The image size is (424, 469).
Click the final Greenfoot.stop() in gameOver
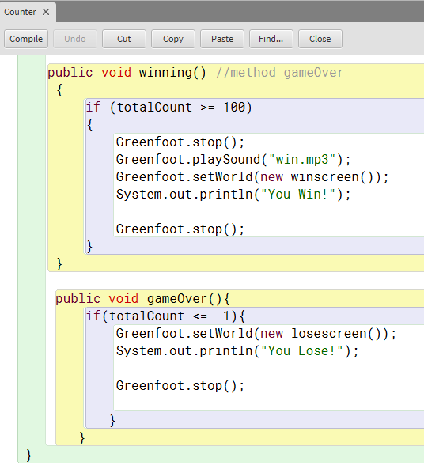(180, 385)
